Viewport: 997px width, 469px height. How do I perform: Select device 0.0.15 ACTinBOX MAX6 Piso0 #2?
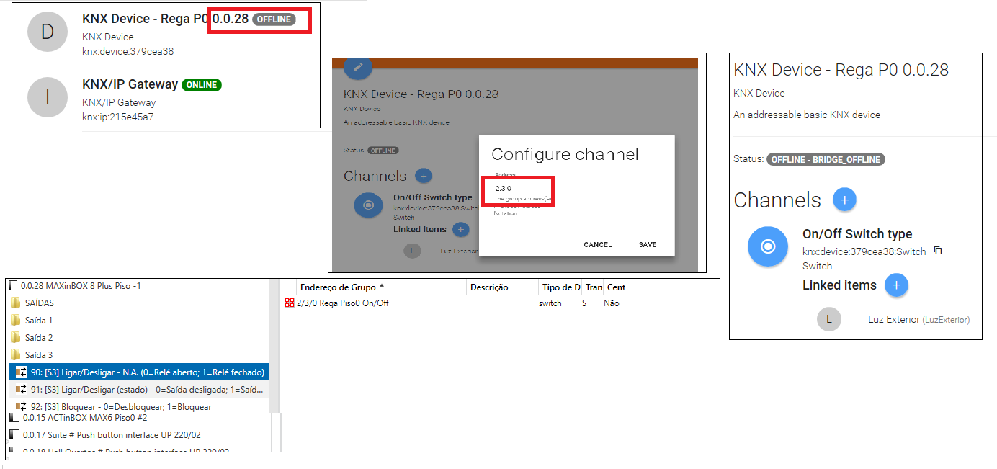coord(78,417)
